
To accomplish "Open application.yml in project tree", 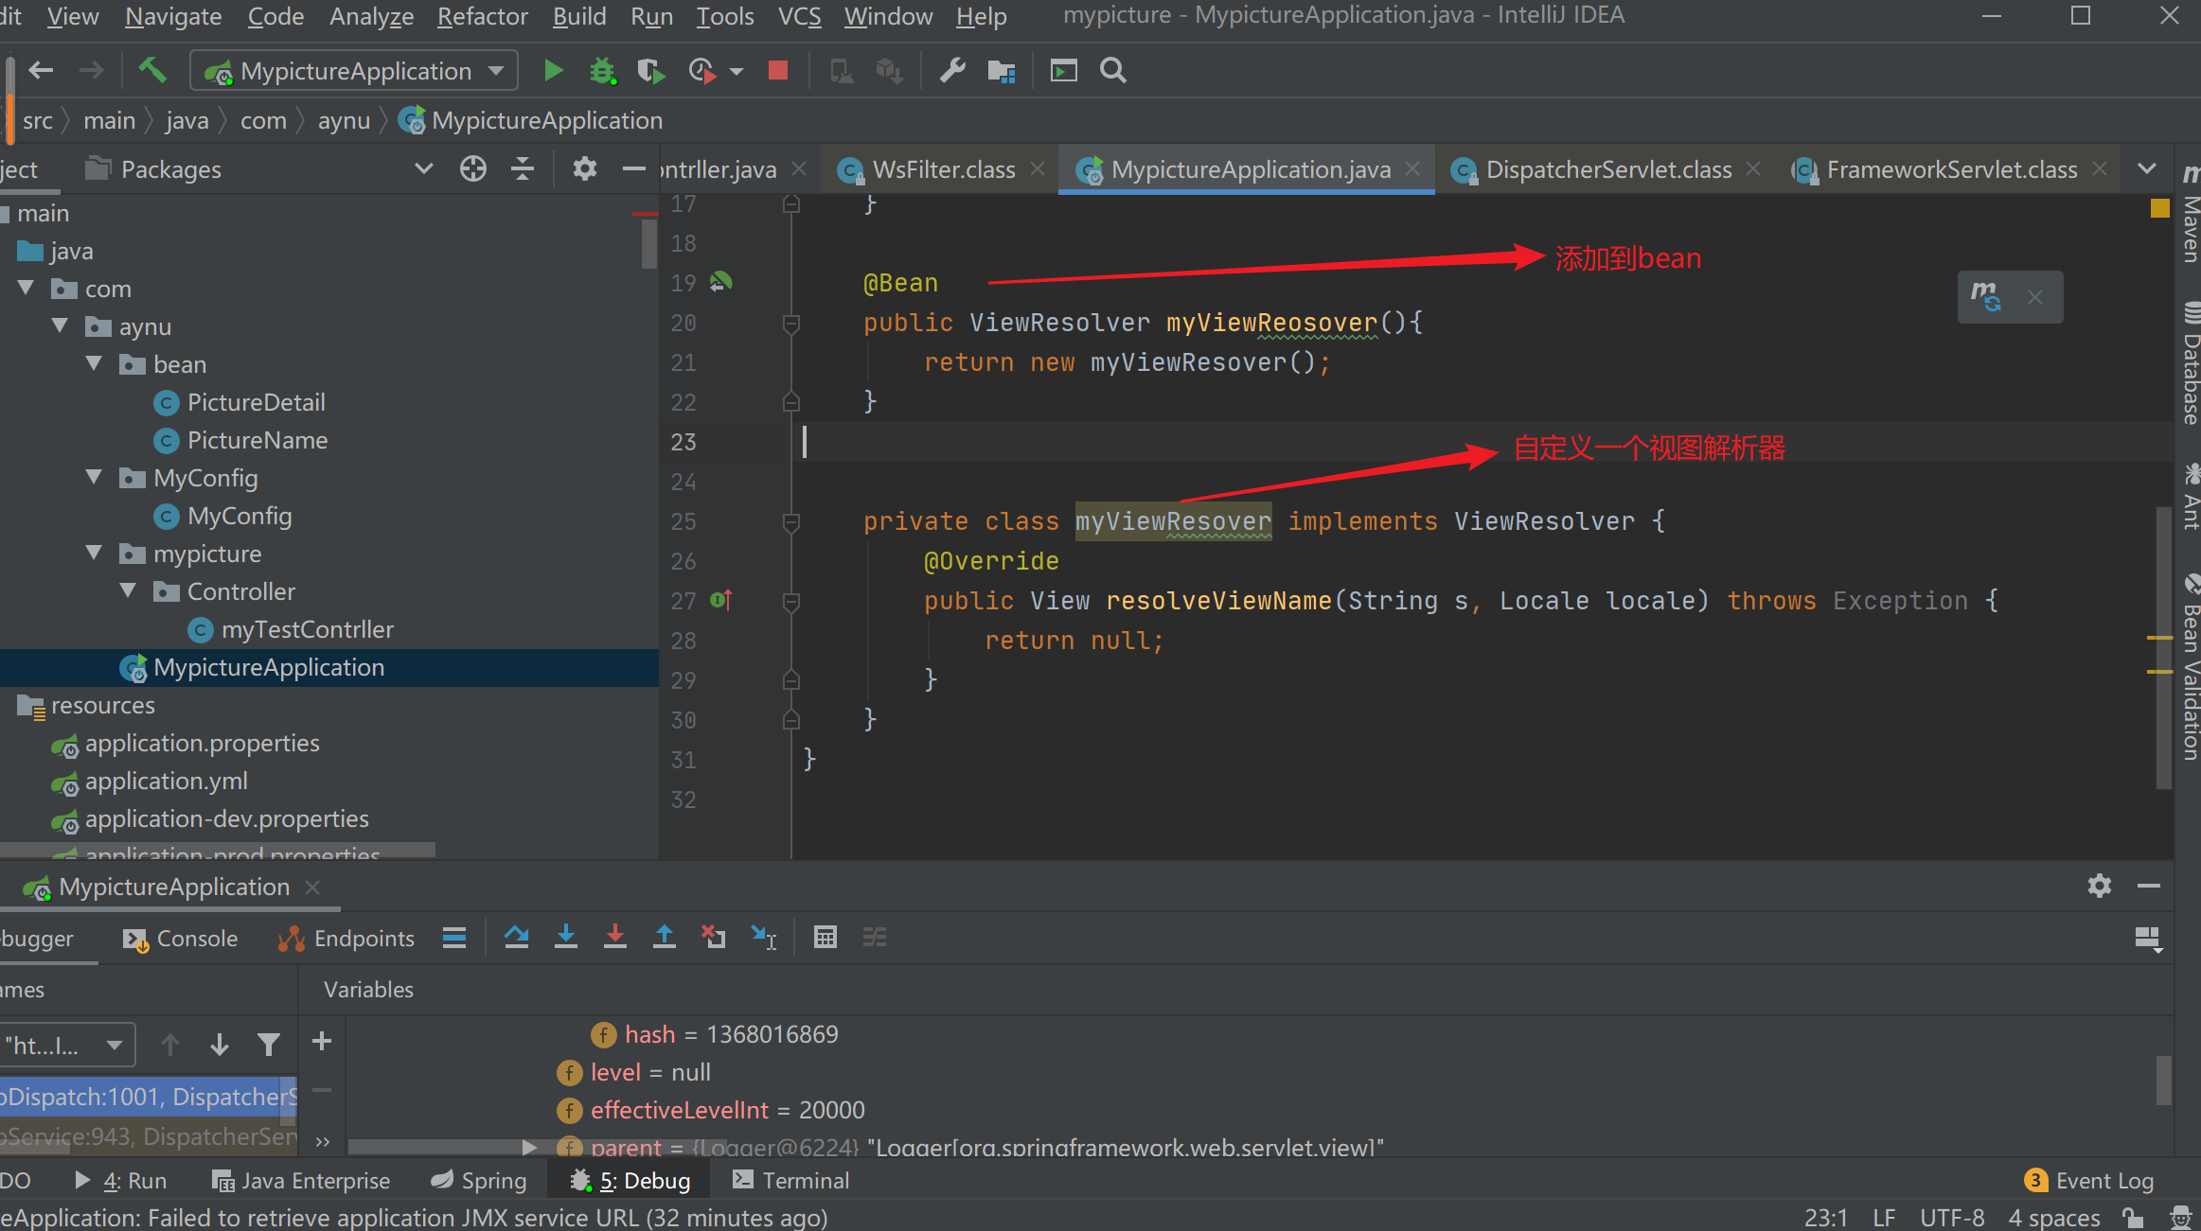I will [167, 782].
